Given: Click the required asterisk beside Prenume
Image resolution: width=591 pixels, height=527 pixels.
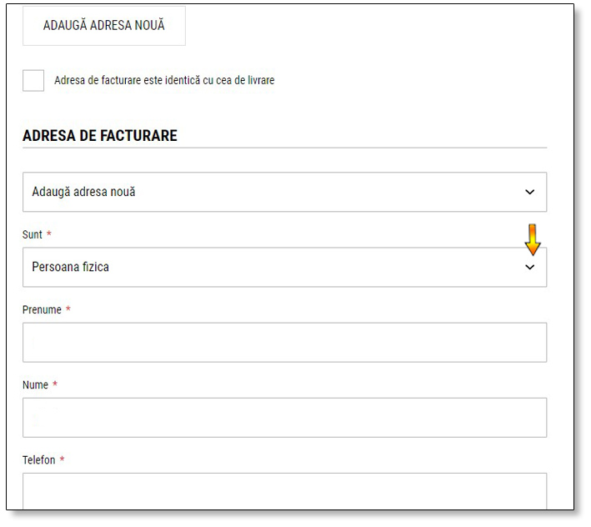Looking at the screenshot, I should point(68,310).
